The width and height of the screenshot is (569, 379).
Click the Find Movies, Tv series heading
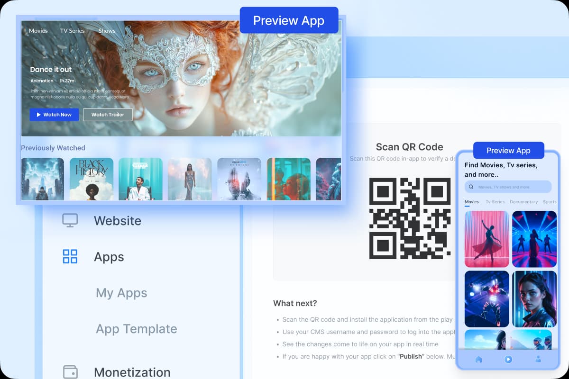[x=501, y=170]
